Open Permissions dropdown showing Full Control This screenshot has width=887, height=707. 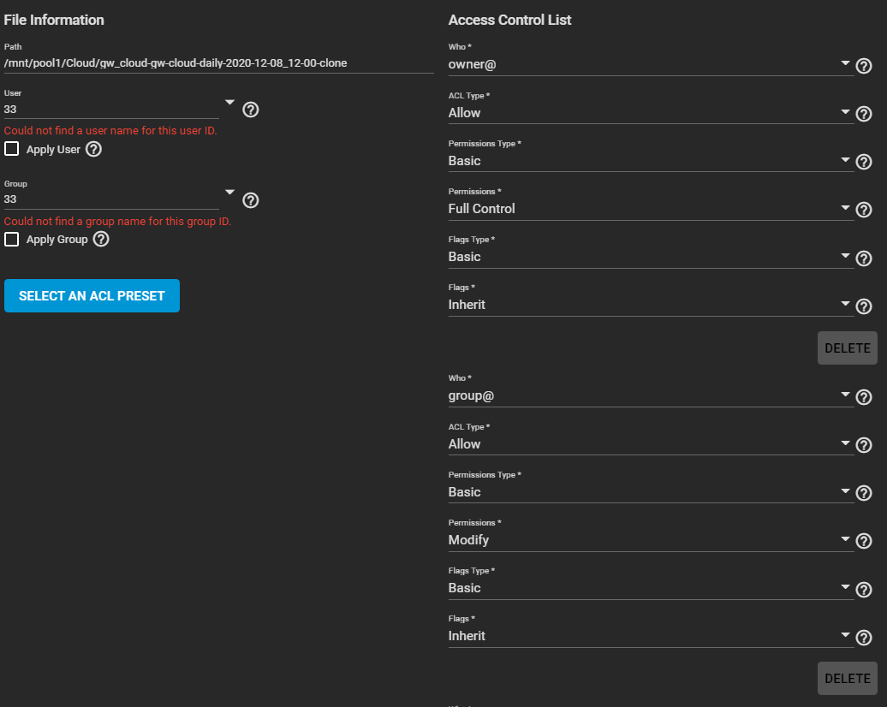click(x=651, y=209)
